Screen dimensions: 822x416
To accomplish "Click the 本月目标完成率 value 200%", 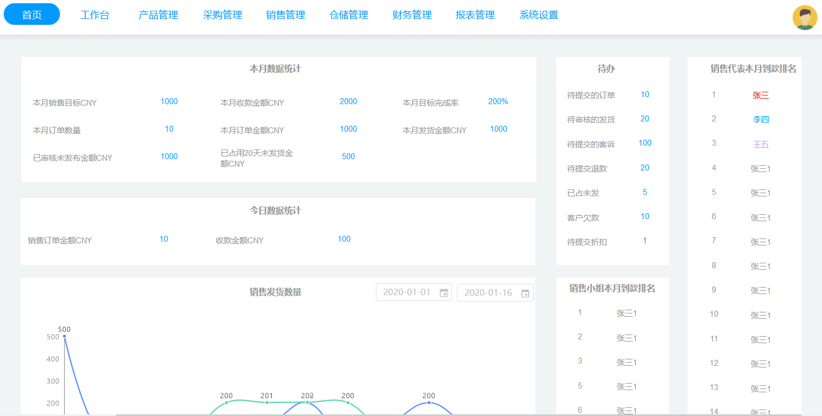I will pyautogui.click(x=498, y=101).
